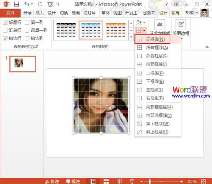Viewport: 212px width, 184px height.
Task: Collapse the ribbon with the chevron
Action: (x=207, y=47)
